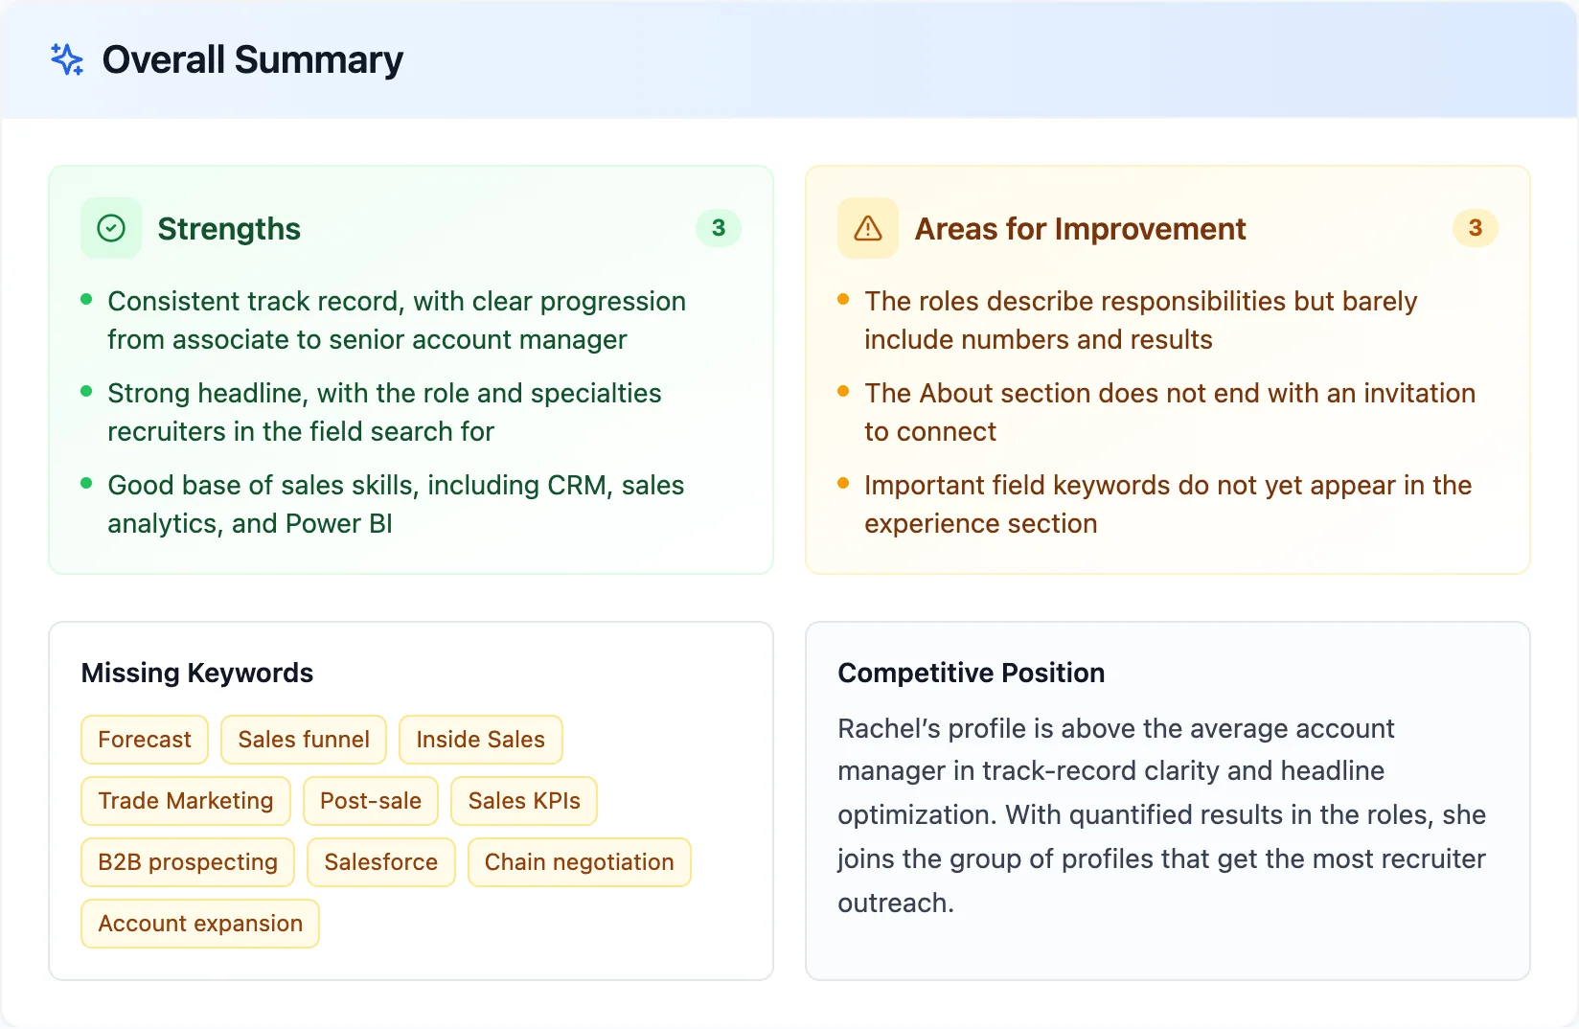
Task: Click the B2B prospecting keyword chip
Action: point(188,862)
